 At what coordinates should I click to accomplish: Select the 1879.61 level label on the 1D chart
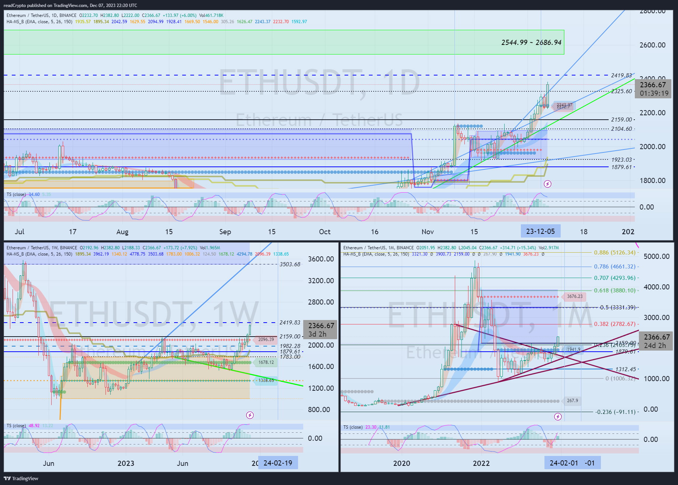point(621,167)
